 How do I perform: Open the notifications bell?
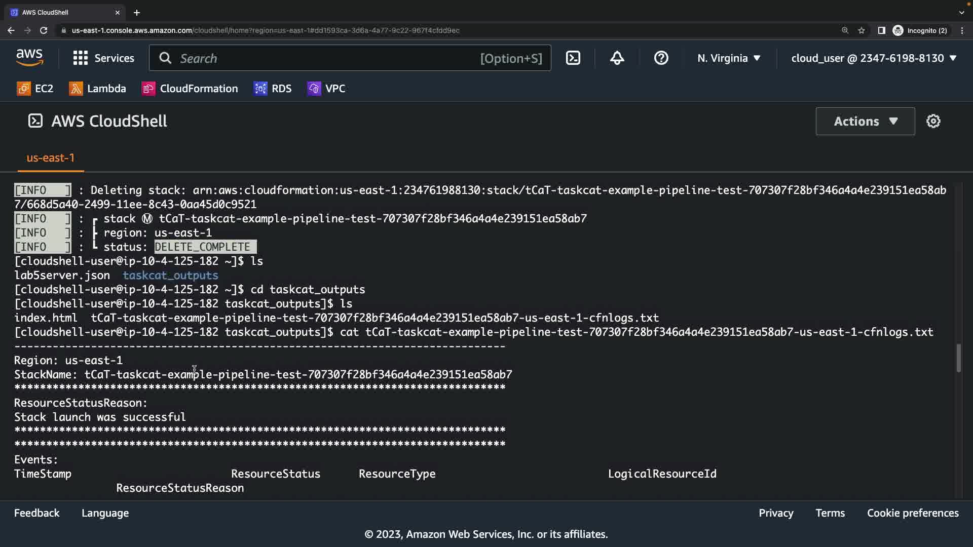tap(617, 58)
